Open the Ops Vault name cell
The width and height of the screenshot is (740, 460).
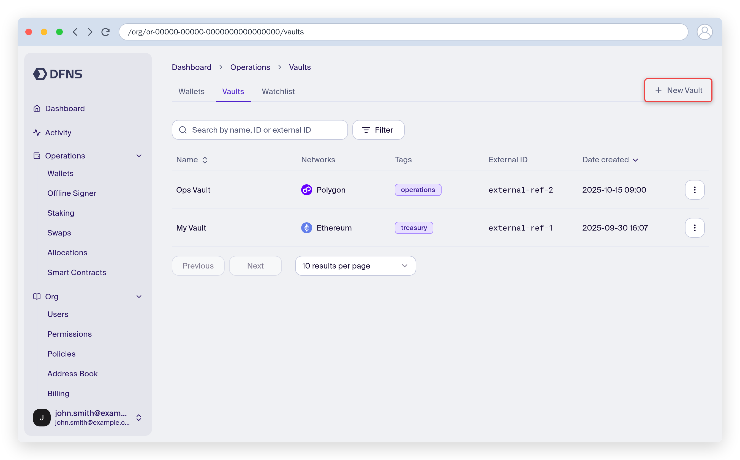point(193,190)
